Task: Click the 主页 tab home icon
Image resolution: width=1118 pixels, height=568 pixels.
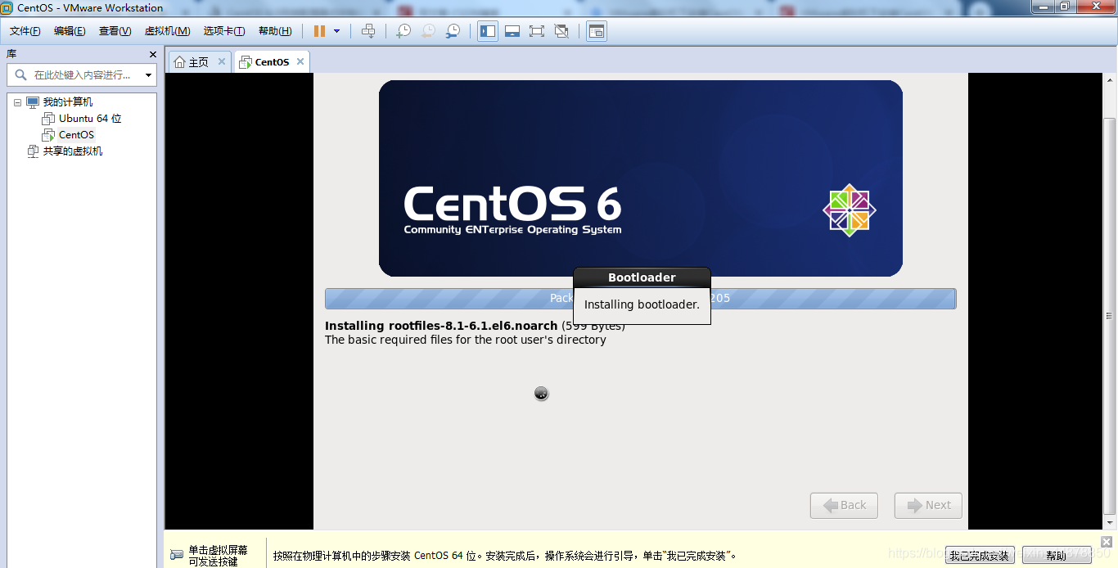Action: [179, 62]
